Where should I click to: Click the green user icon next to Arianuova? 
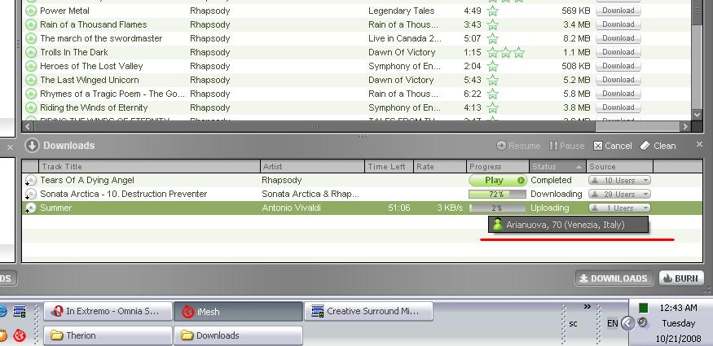coord(497,225)
